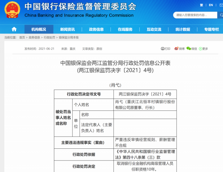This screenshot has height=172, width=223.
Task: Click the 首页 breadcrumb link
Action: (x=22, y=37)
